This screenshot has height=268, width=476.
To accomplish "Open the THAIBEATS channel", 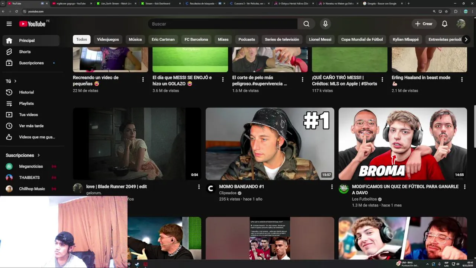I will point(30,178).
